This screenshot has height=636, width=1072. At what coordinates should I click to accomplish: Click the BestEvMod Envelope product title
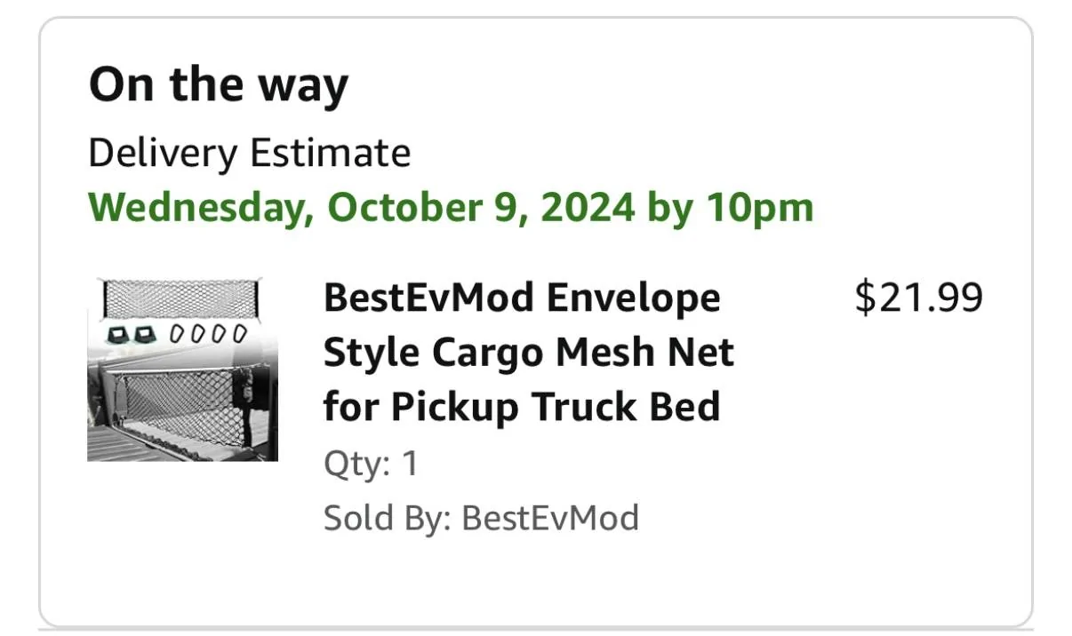pyautogui.click(x=529, y=353)
